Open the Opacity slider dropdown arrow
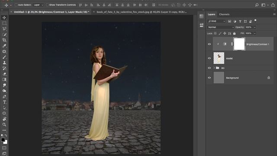 254,27
